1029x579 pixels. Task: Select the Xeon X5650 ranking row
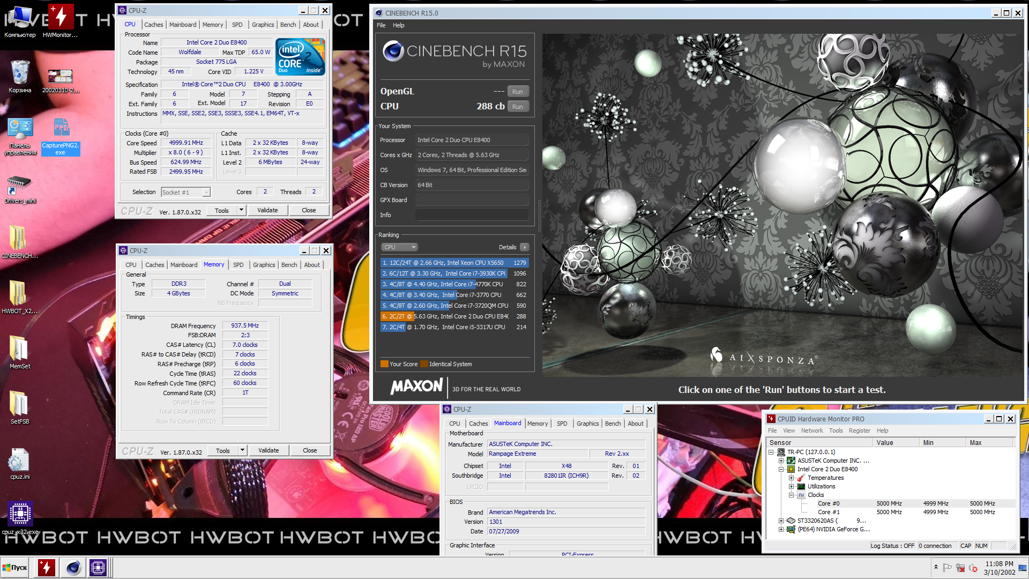(454, 263)
